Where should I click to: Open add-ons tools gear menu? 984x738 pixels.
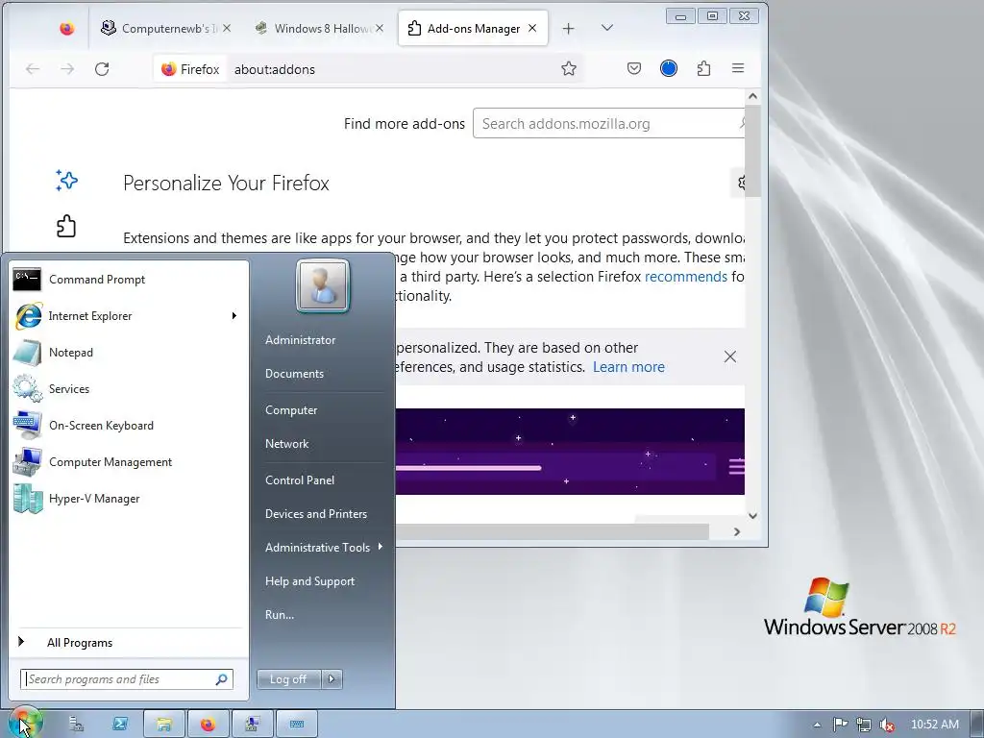point(741,183)
